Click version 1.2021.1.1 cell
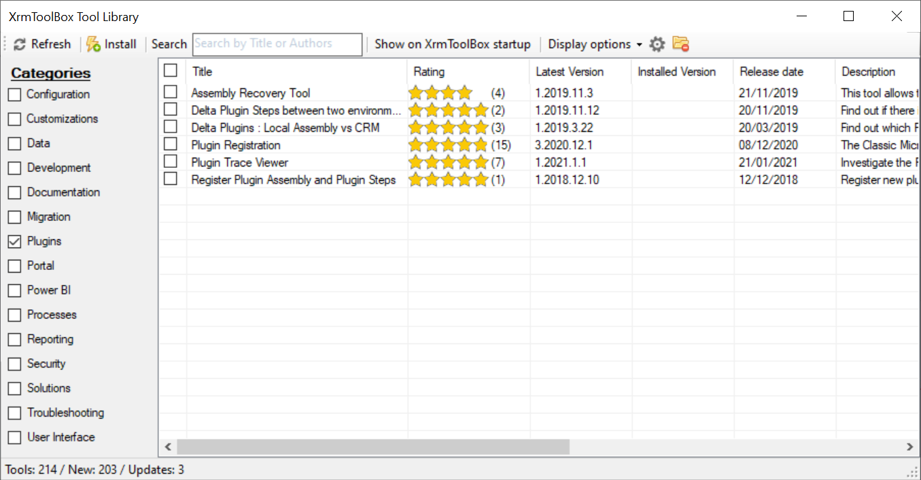Screen dimensions: 921x480 [x=561, y=162]
